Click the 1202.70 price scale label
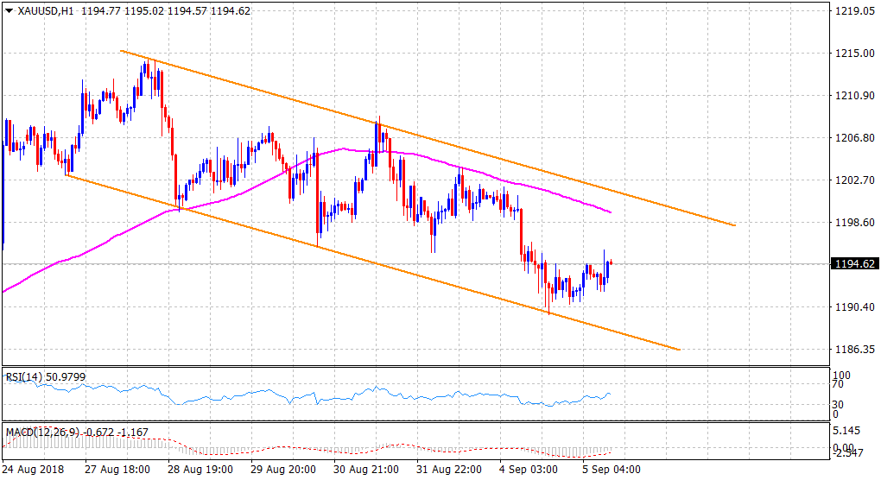 pos(850,180)
